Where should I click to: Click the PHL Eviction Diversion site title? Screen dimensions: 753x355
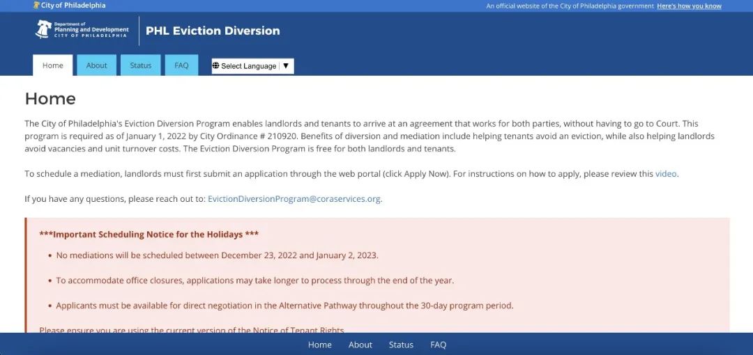point(213,31)
